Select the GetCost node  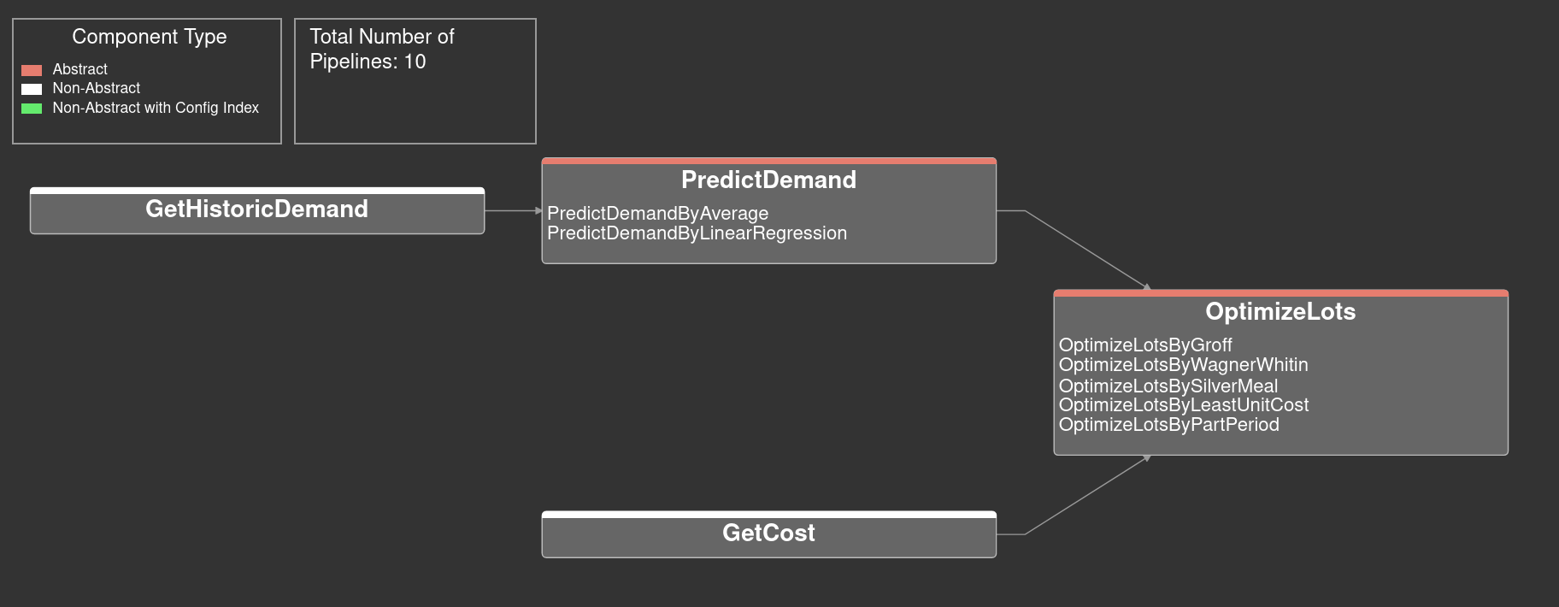coord(768,533)
